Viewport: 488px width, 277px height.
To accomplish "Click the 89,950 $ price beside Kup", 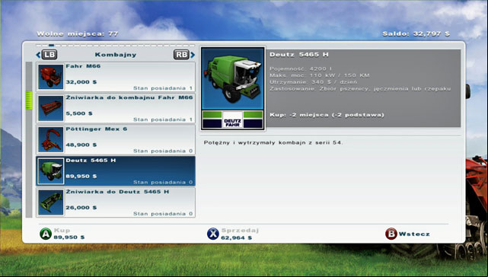I will (x=69, y=237).
